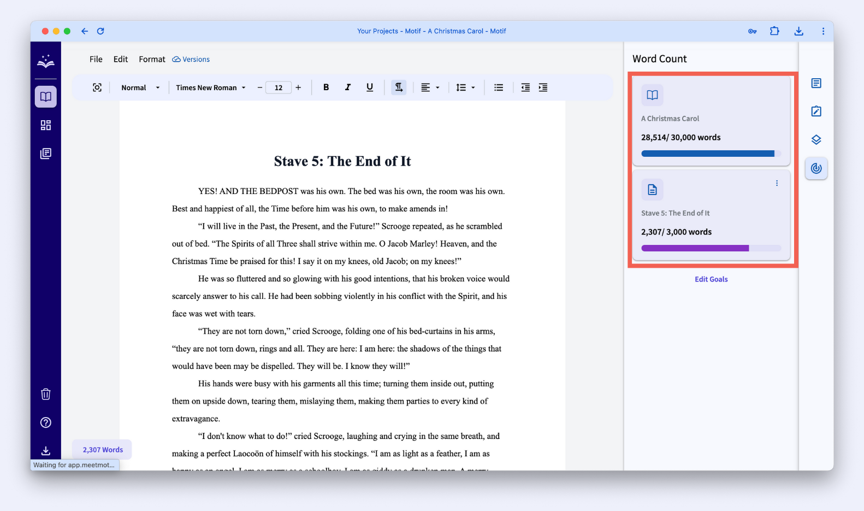
Task: Open the browser extensions puzzle icon
Action: pos(774,31)
